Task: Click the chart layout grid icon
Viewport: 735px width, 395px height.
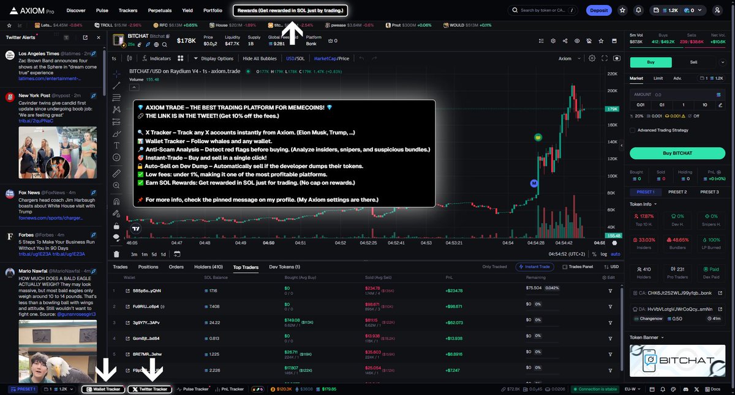Action: [180, 59]
